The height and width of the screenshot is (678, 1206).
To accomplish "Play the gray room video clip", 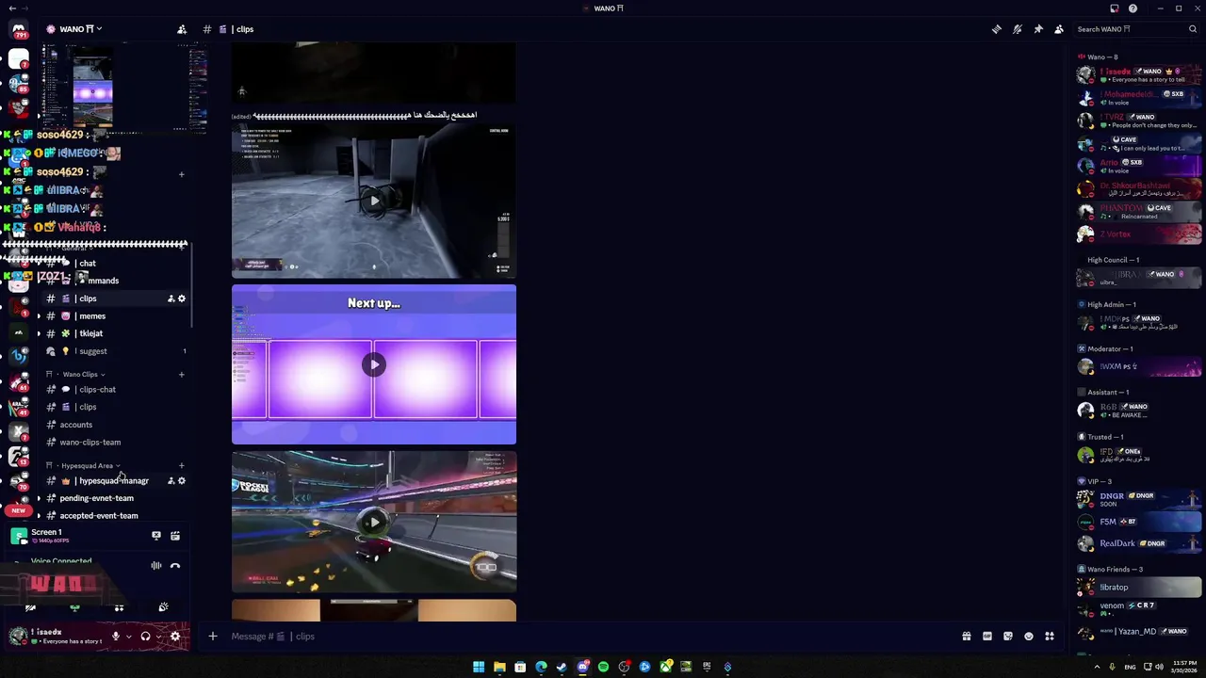I will 374,201.
